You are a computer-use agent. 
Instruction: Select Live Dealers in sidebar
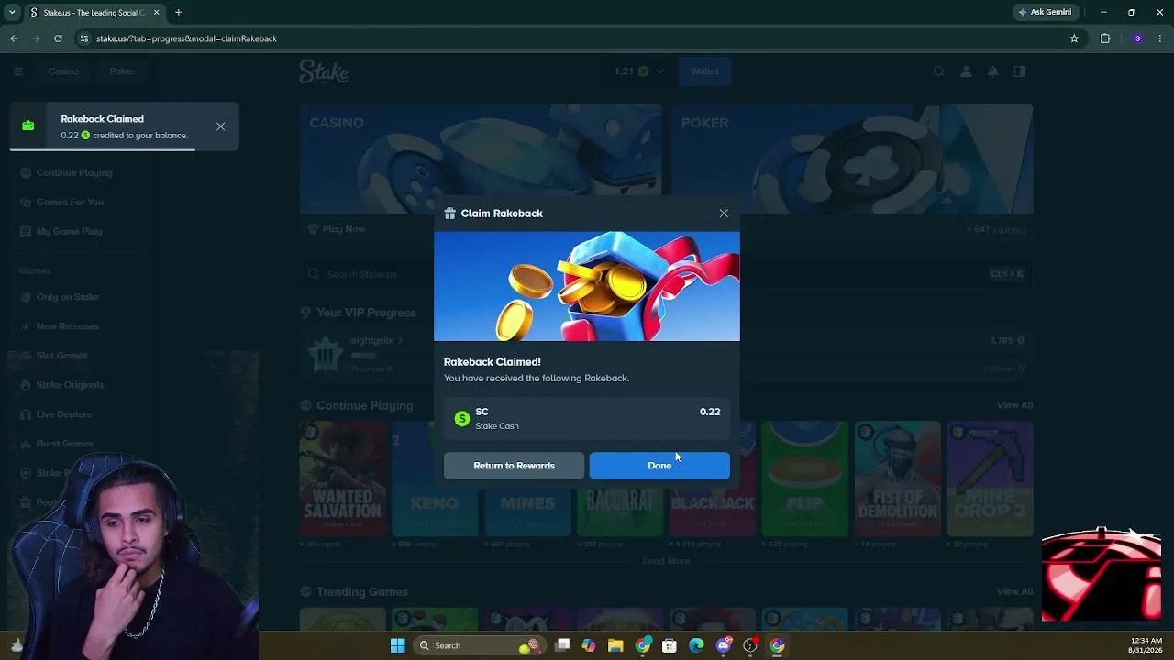point(63,414)
